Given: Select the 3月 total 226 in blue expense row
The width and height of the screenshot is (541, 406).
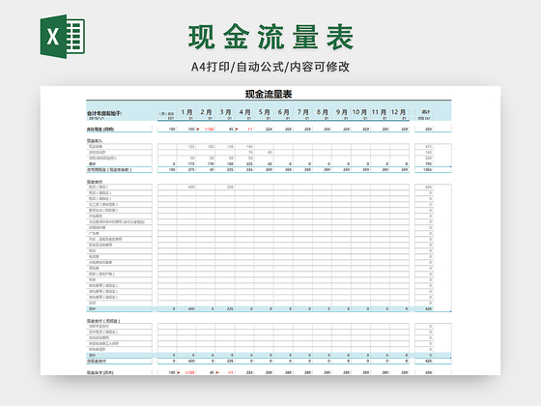Looking at the screenshot, I should pos(230,309).
